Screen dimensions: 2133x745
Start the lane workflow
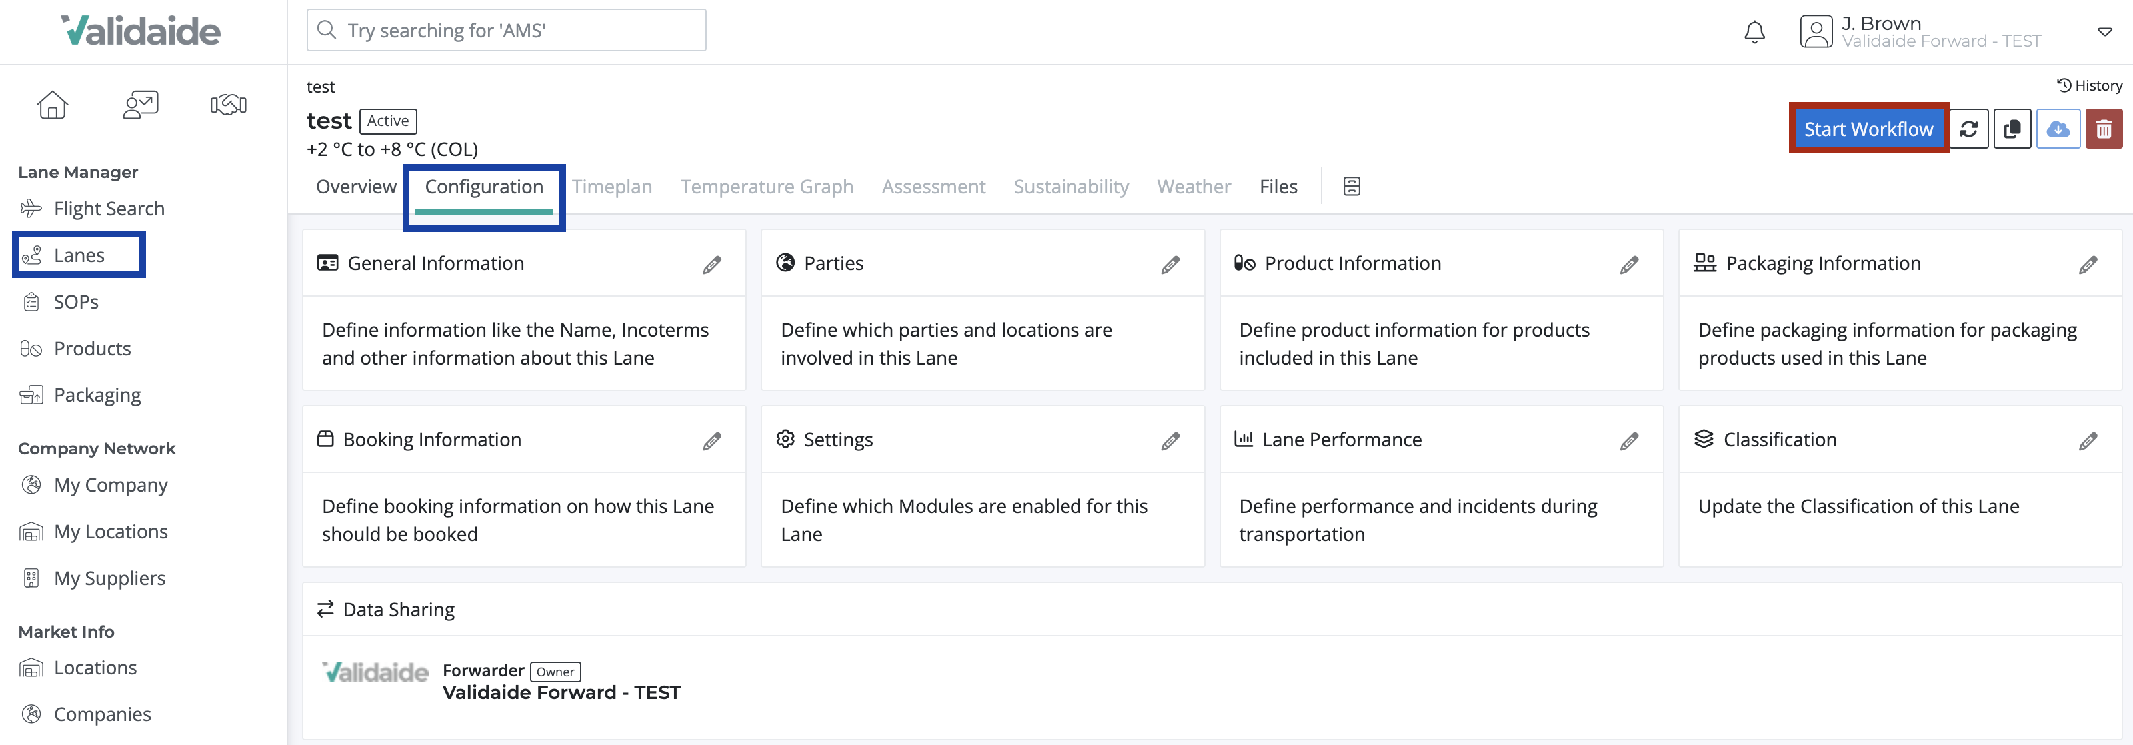(1868, 129)
